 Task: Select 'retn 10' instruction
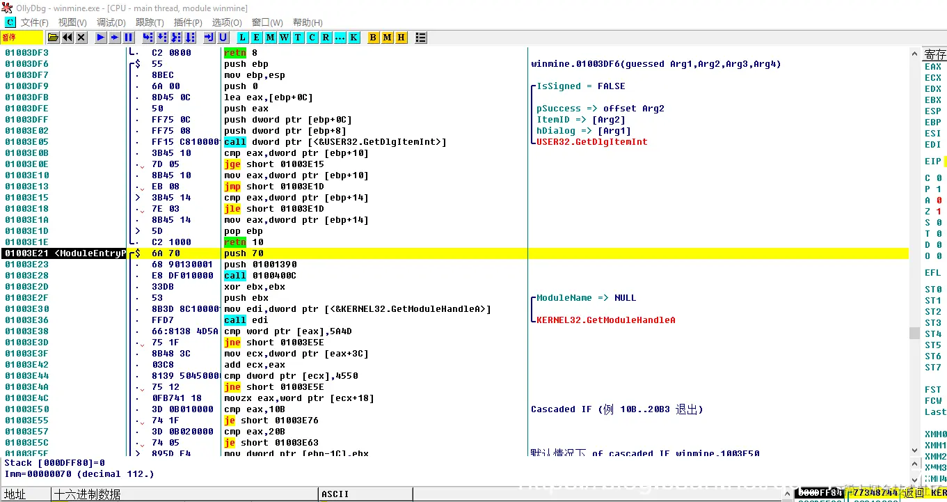point(244,242)
